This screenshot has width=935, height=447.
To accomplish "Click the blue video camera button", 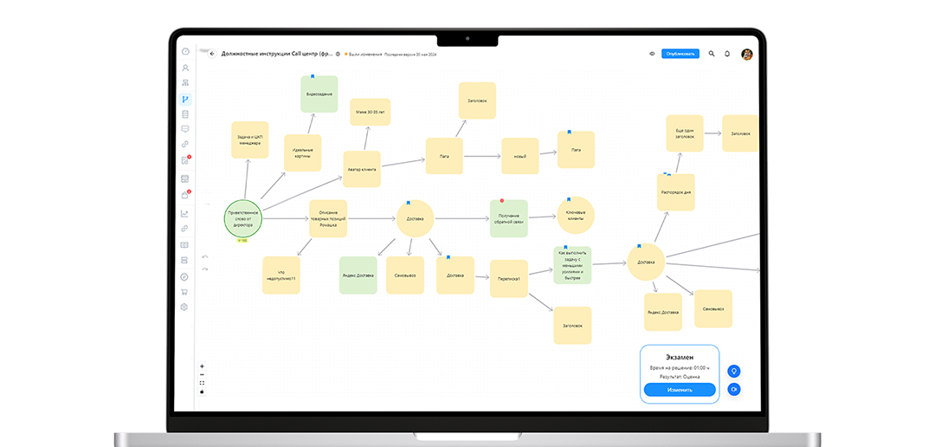I will 733,390.
